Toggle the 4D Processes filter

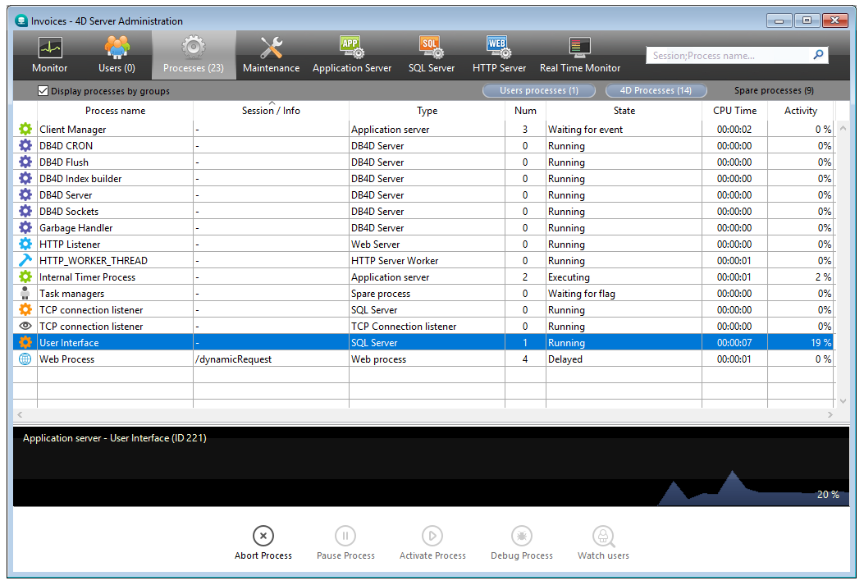(655, 90)
